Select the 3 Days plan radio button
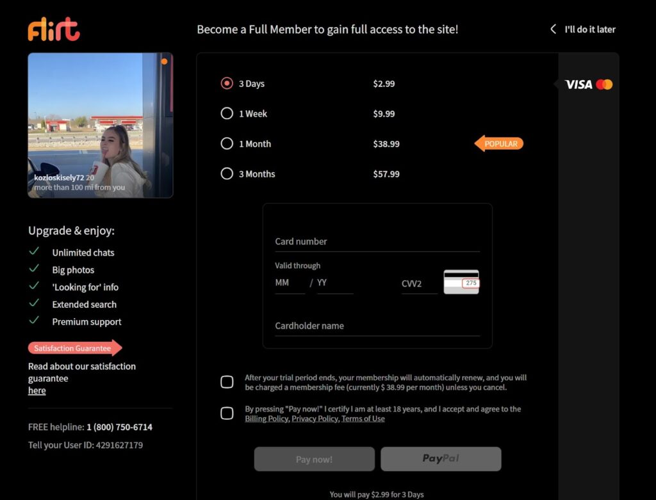Screen dimensions: 656x500 227,83
